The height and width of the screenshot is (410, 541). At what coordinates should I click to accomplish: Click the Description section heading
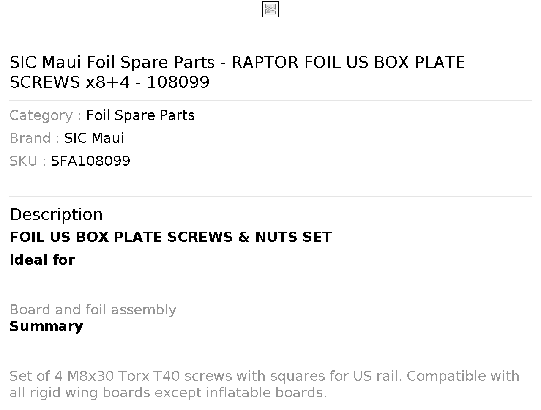click(x=56, y=215)
